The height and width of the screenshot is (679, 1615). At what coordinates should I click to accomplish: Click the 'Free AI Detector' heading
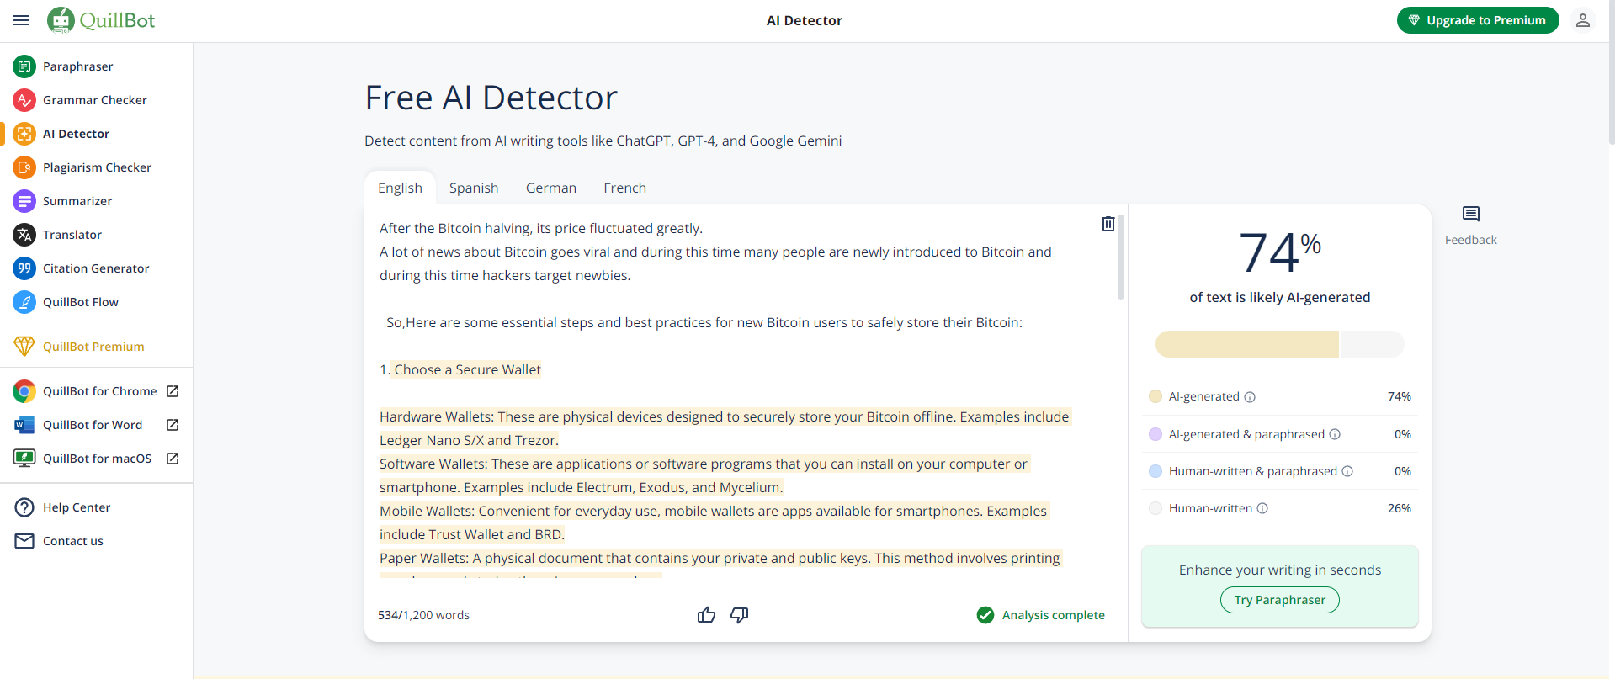pyautogui.click(x=491, y=98)
